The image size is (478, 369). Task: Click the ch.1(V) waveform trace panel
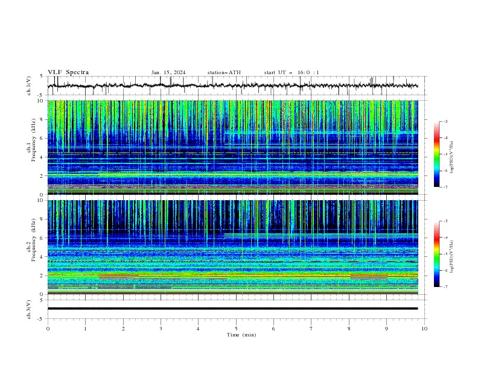click(237, 86)
